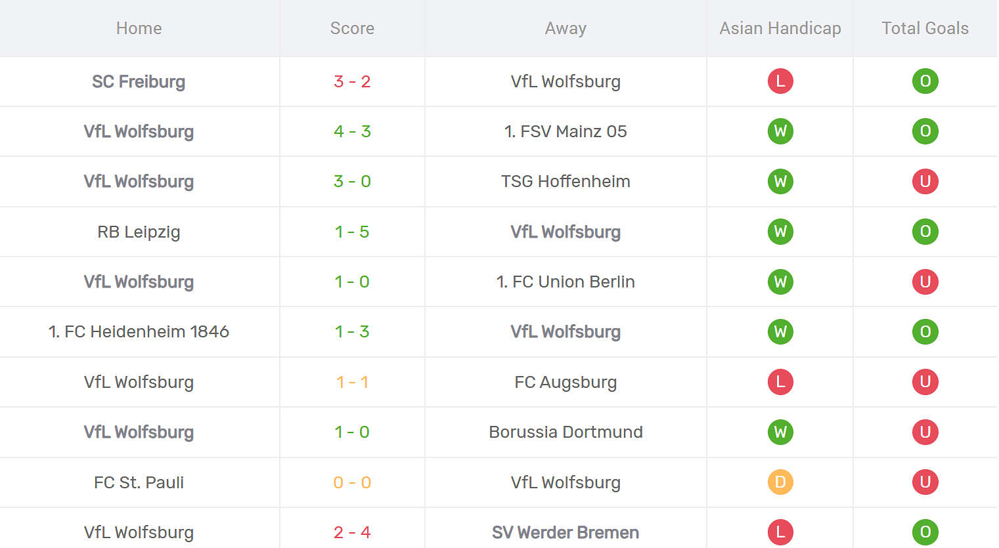Open the 1 - 5 score at RB Leipzig
The height and width of the screenshot is (548, 999).
(352, 232)
